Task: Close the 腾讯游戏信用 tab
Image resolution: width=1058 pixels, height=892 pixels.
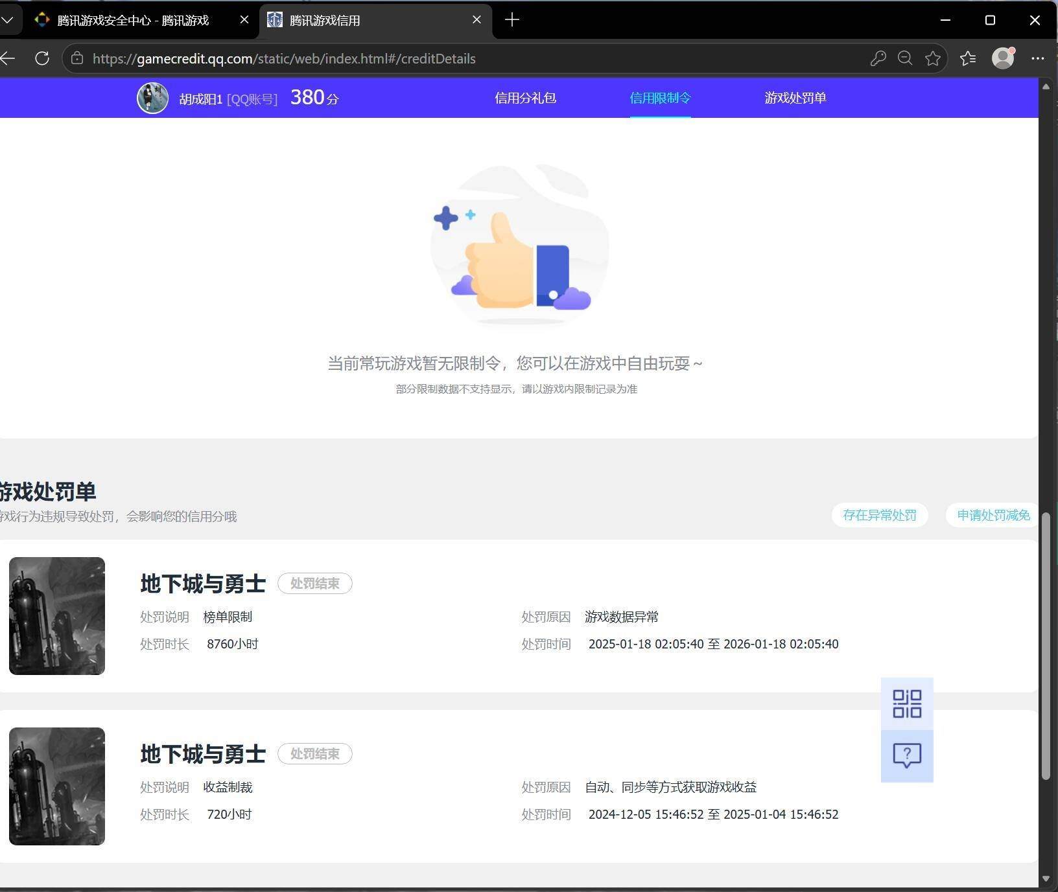Action: click(x=476, y=20)
